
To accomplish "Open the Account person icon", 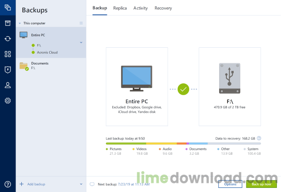I will pos(8,85).
